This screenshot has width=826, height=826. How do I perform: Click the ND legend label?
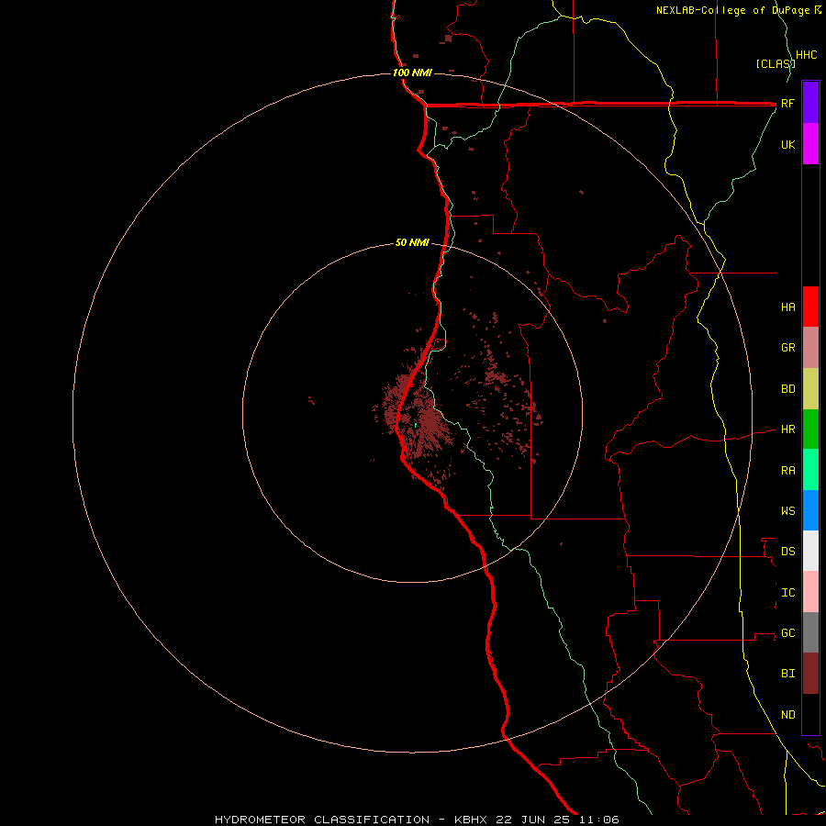tap(787, 714)
